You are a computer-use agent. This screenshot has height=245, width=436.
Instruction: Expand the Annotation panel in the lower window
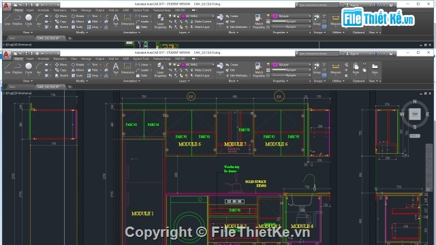click(131, 81)
